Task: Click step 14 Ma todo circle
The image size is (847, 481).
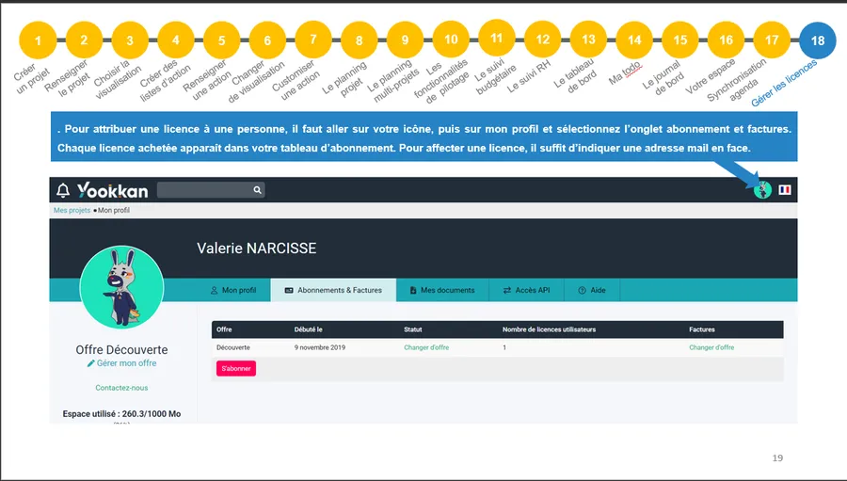Action: coord(634,40)
